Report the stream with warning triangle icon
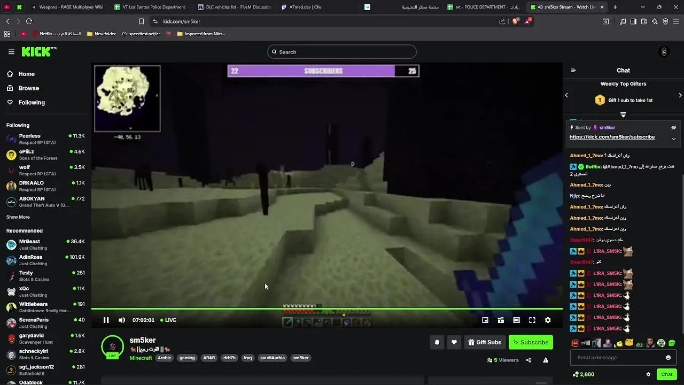 point(546,360)
